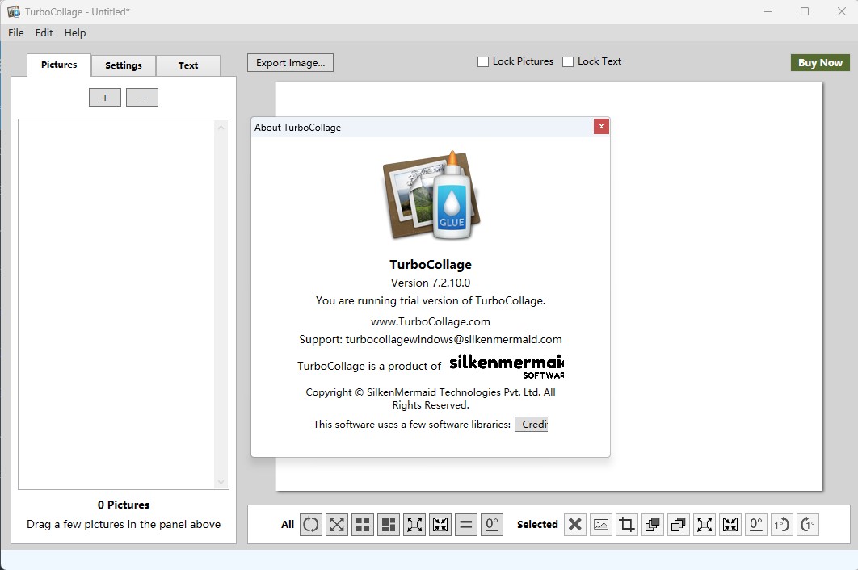Click 'TurboCollage is a product of' text
The width and height of the screenshot is (858, 570).
[369, 366]
